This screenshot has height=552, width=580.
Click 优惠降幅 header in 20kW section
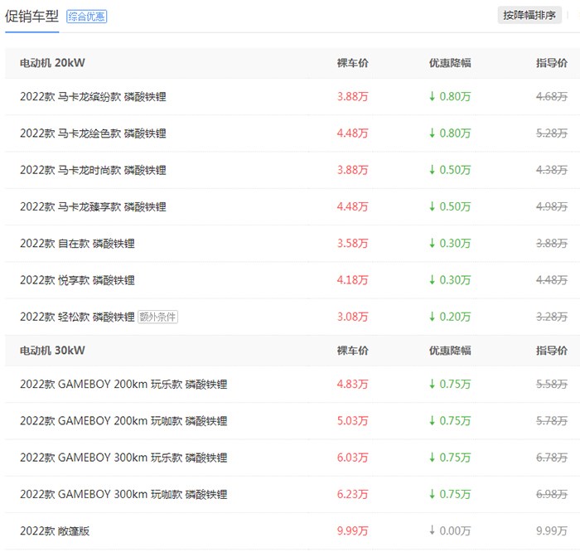coord(450,63)
